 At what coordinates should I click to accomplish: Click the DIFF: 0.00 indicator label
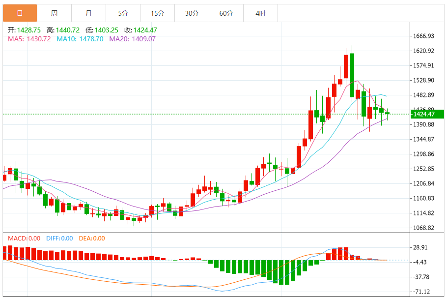[x=59, y=238]
